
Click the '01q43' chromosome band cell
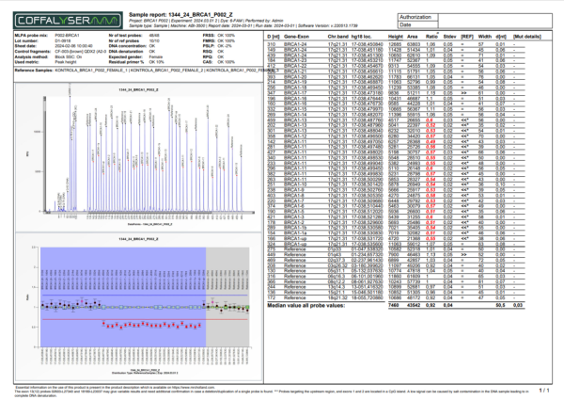[334, 254]
